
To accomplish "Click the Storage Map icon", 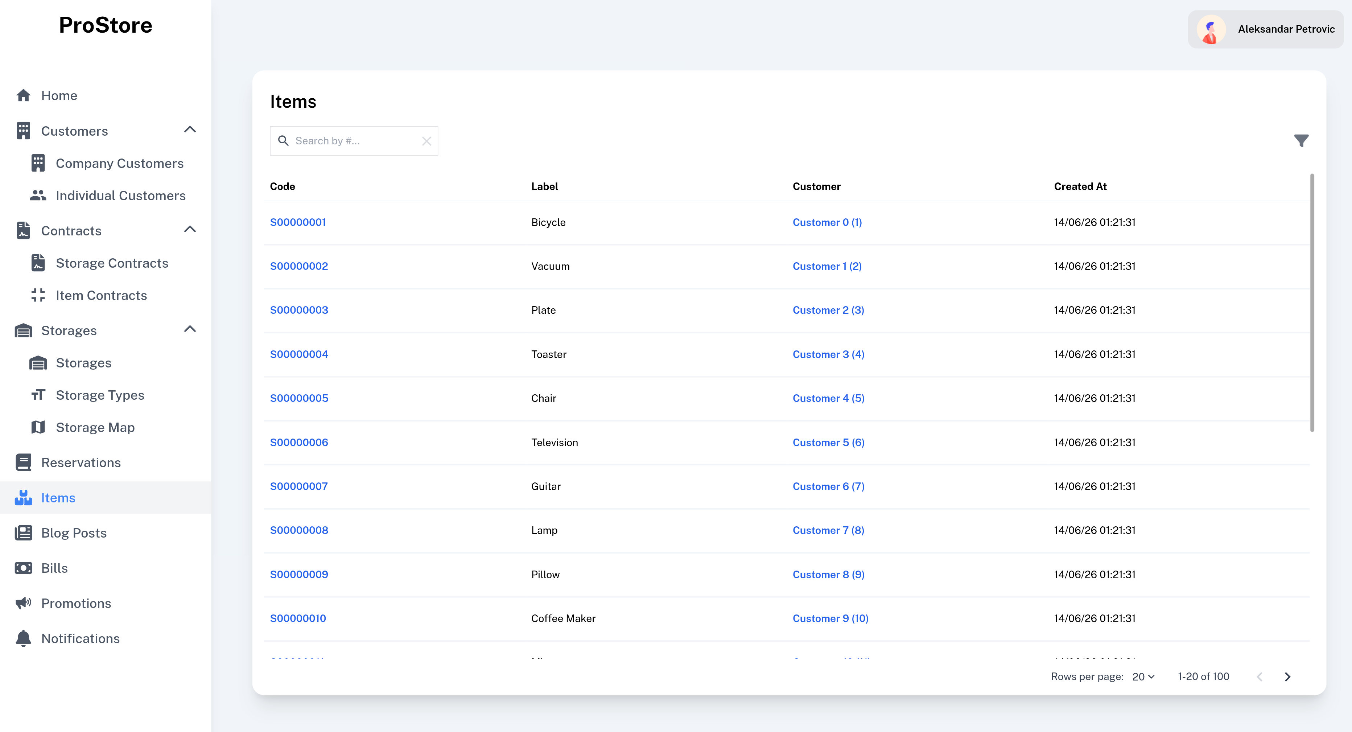I will point(38,427).
